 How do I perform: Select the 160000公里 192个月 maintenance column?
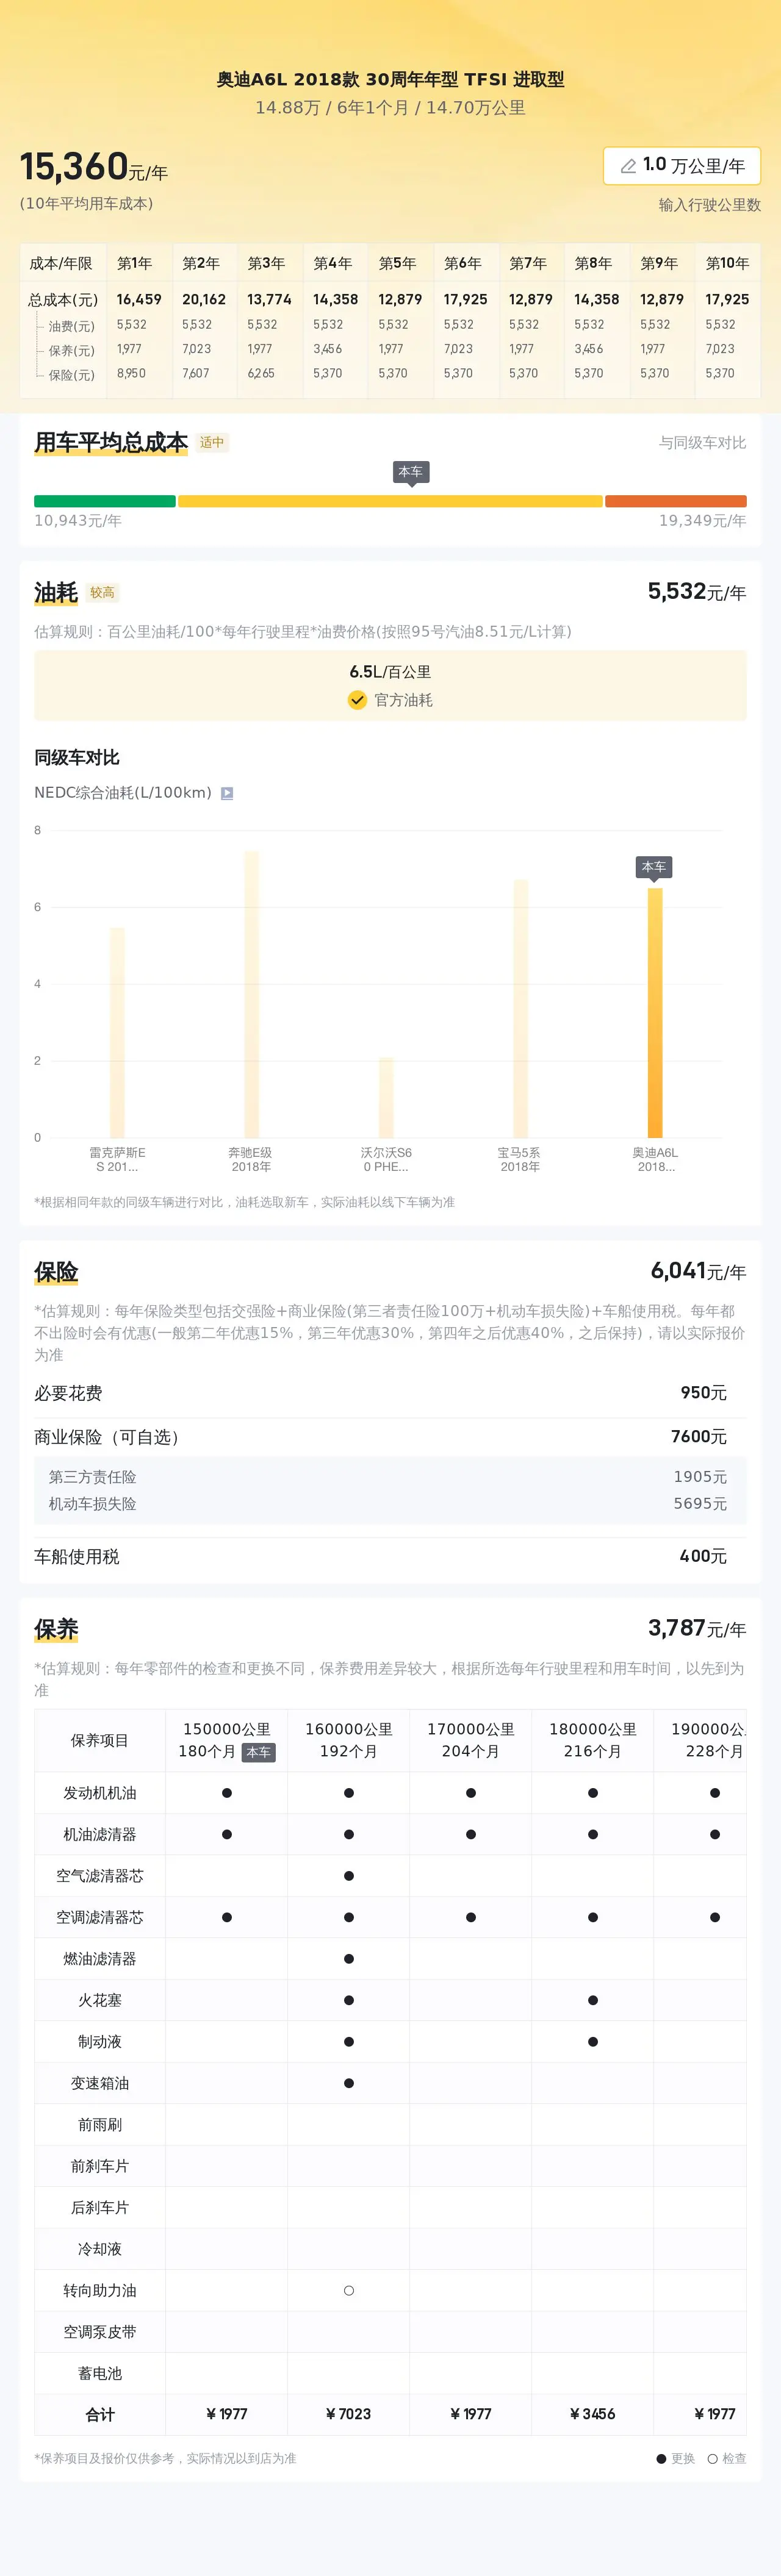[349, 1740]
